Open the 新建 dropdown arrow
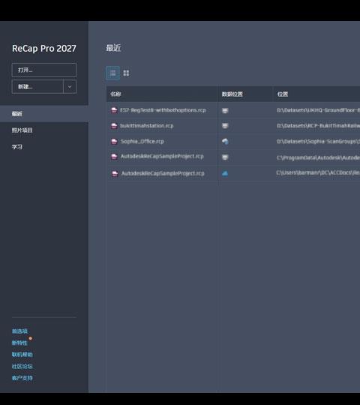 (x=70, y=87)
